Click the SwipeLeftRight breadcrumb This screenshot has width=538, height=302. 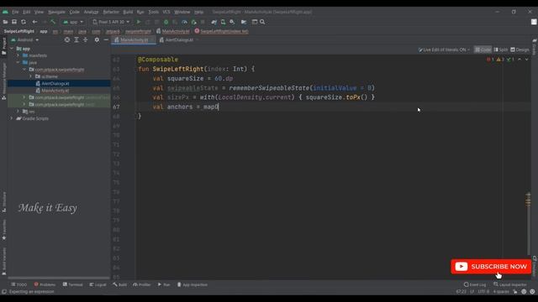coord(18,31)
